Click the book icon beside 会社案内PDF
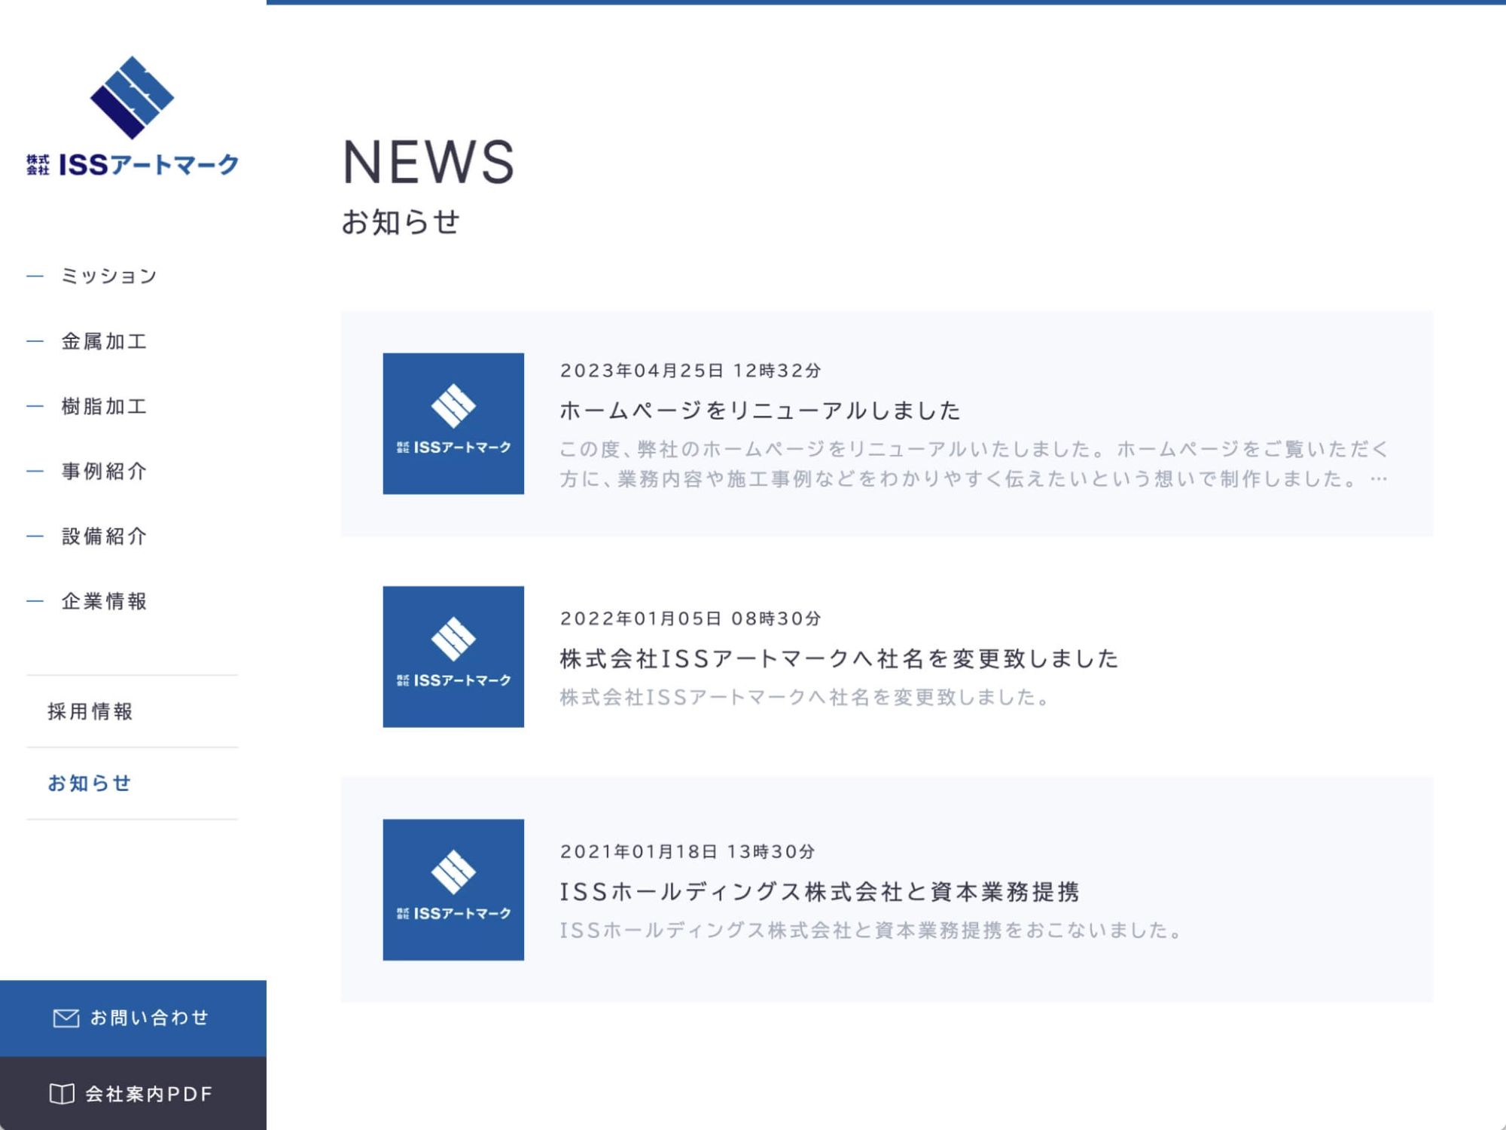 coord(62,1093)
